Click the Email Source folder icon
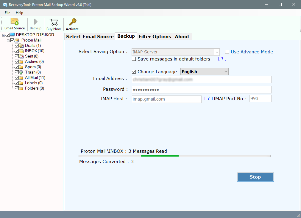Viewport: 301px width, 218px height. [x=15, y=21]
